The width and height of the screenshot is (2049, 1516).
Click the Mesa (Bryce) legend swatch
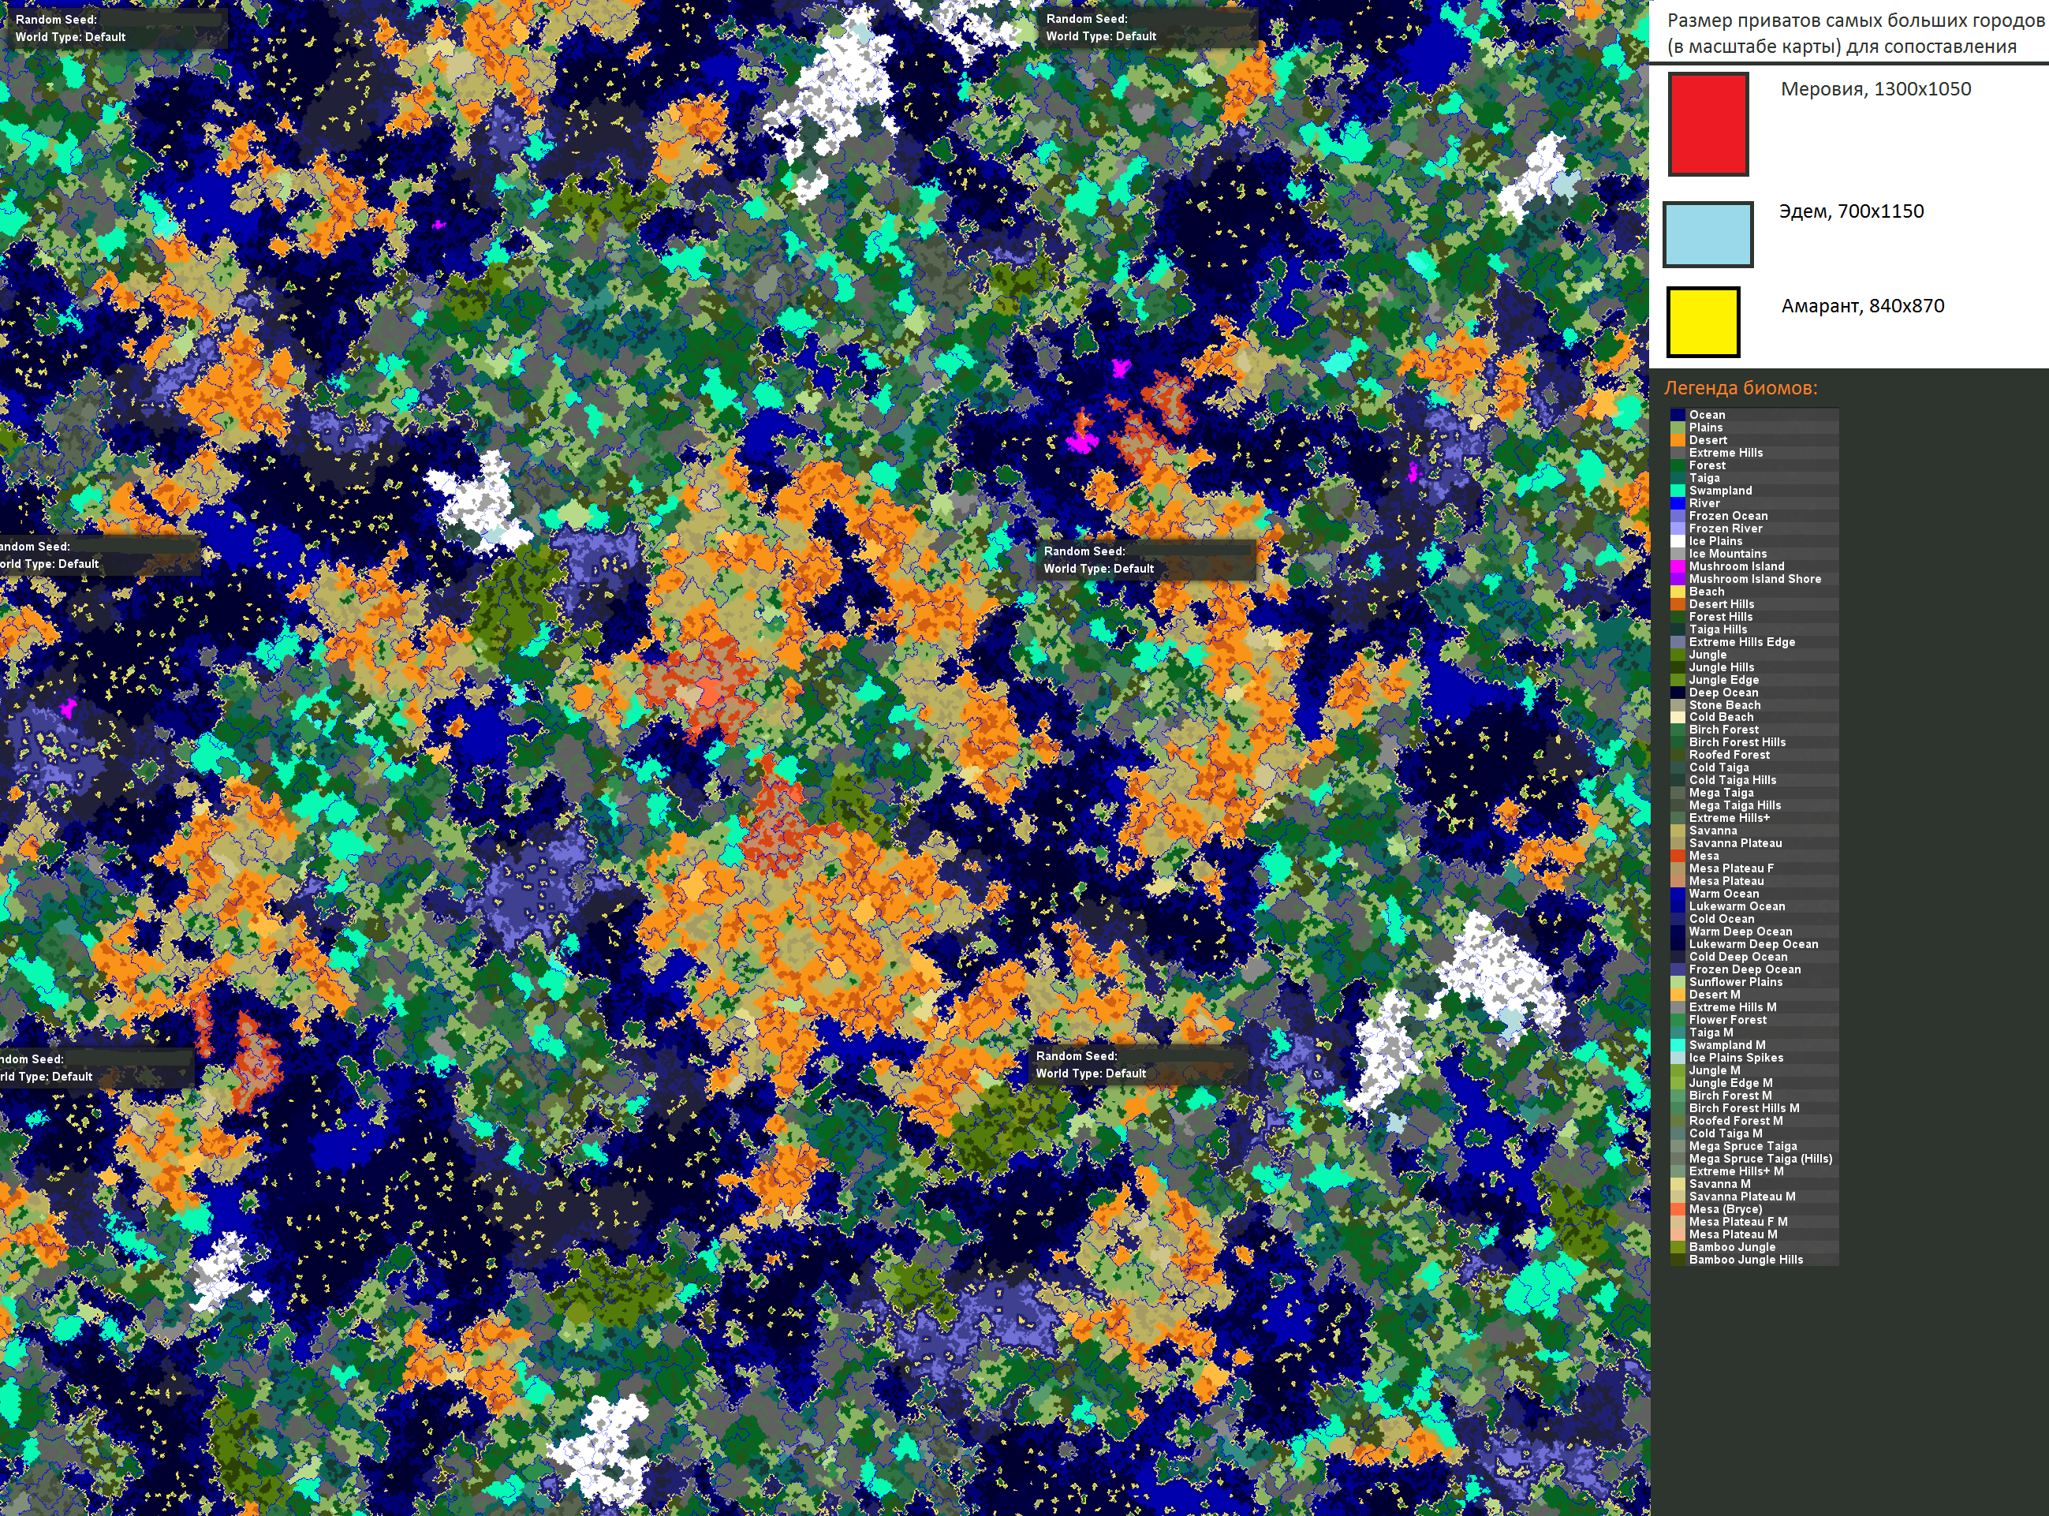[1678, 1209]
